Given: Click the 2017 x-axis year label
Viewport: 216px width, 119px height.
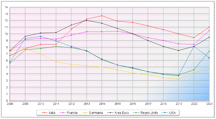Looking at the screenshot, I should click(148, 104).
